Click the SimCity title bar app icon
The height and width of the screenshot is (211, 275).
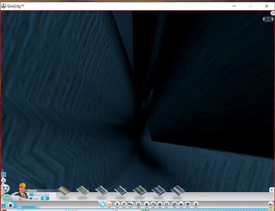[4, 6]
